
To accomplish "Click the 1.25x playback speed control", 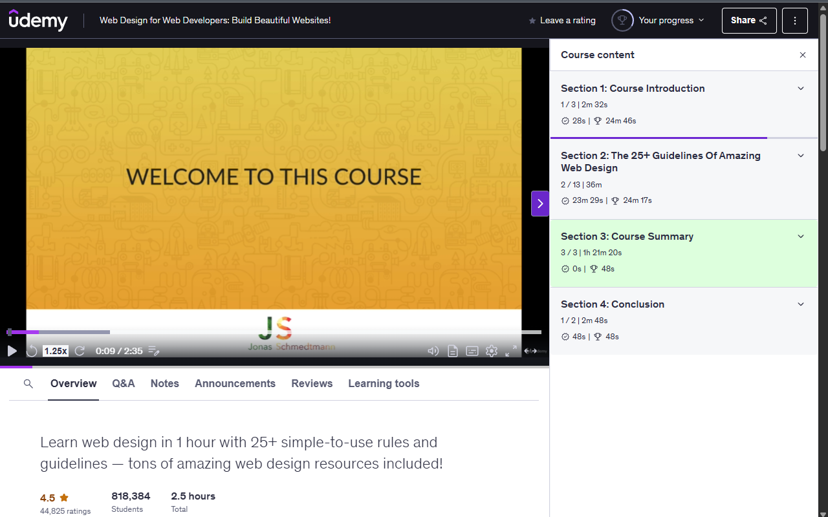I will pyautogui.click(x=55, y=350).
